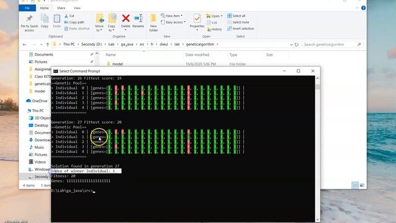This screenshot has width=396, height=223.
Task: Click the Back navigation arrow
Action: pos(25,45)
